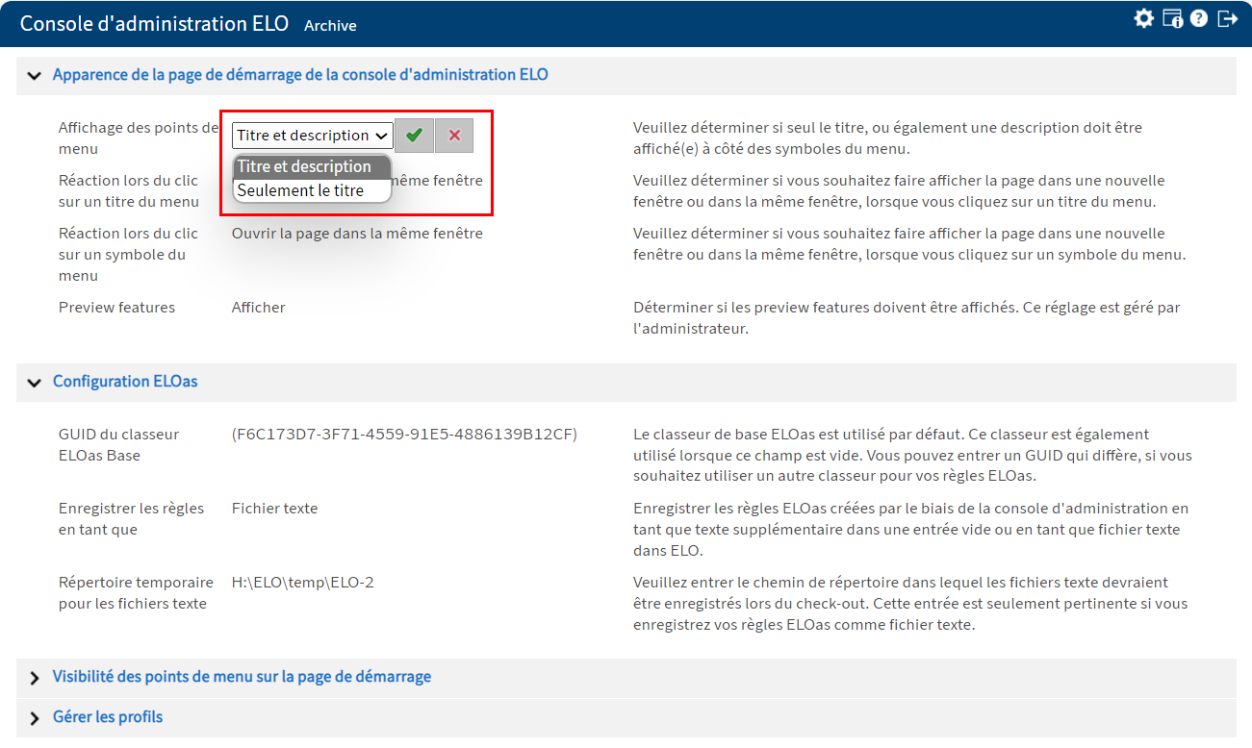1252x748 pixels.
Task: Click the description starting 'Le classeur de base ELOas'
Action: [912, 456]
